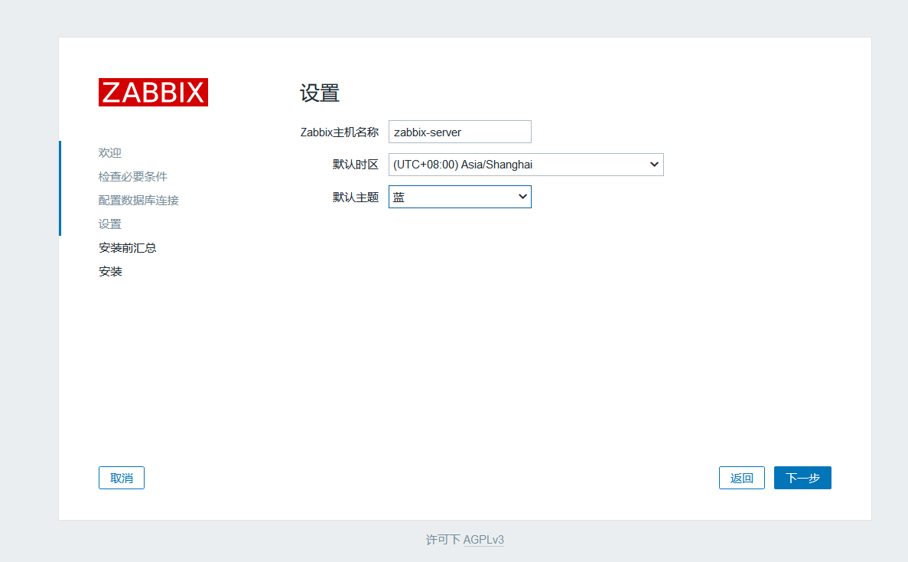Open the 默认主题 theme dropdown

click(x=460, y=197)
